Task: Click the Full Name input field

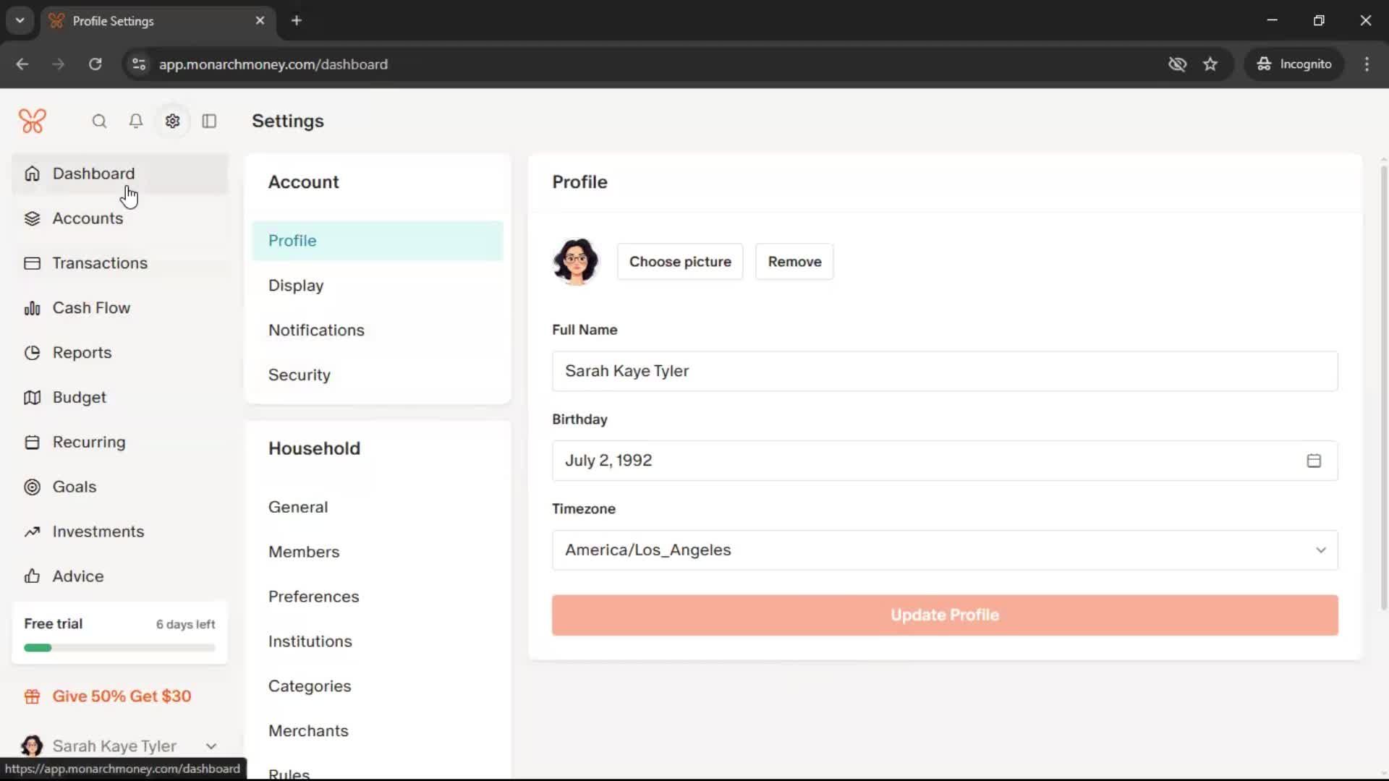Action: click(x=944, y=371)
